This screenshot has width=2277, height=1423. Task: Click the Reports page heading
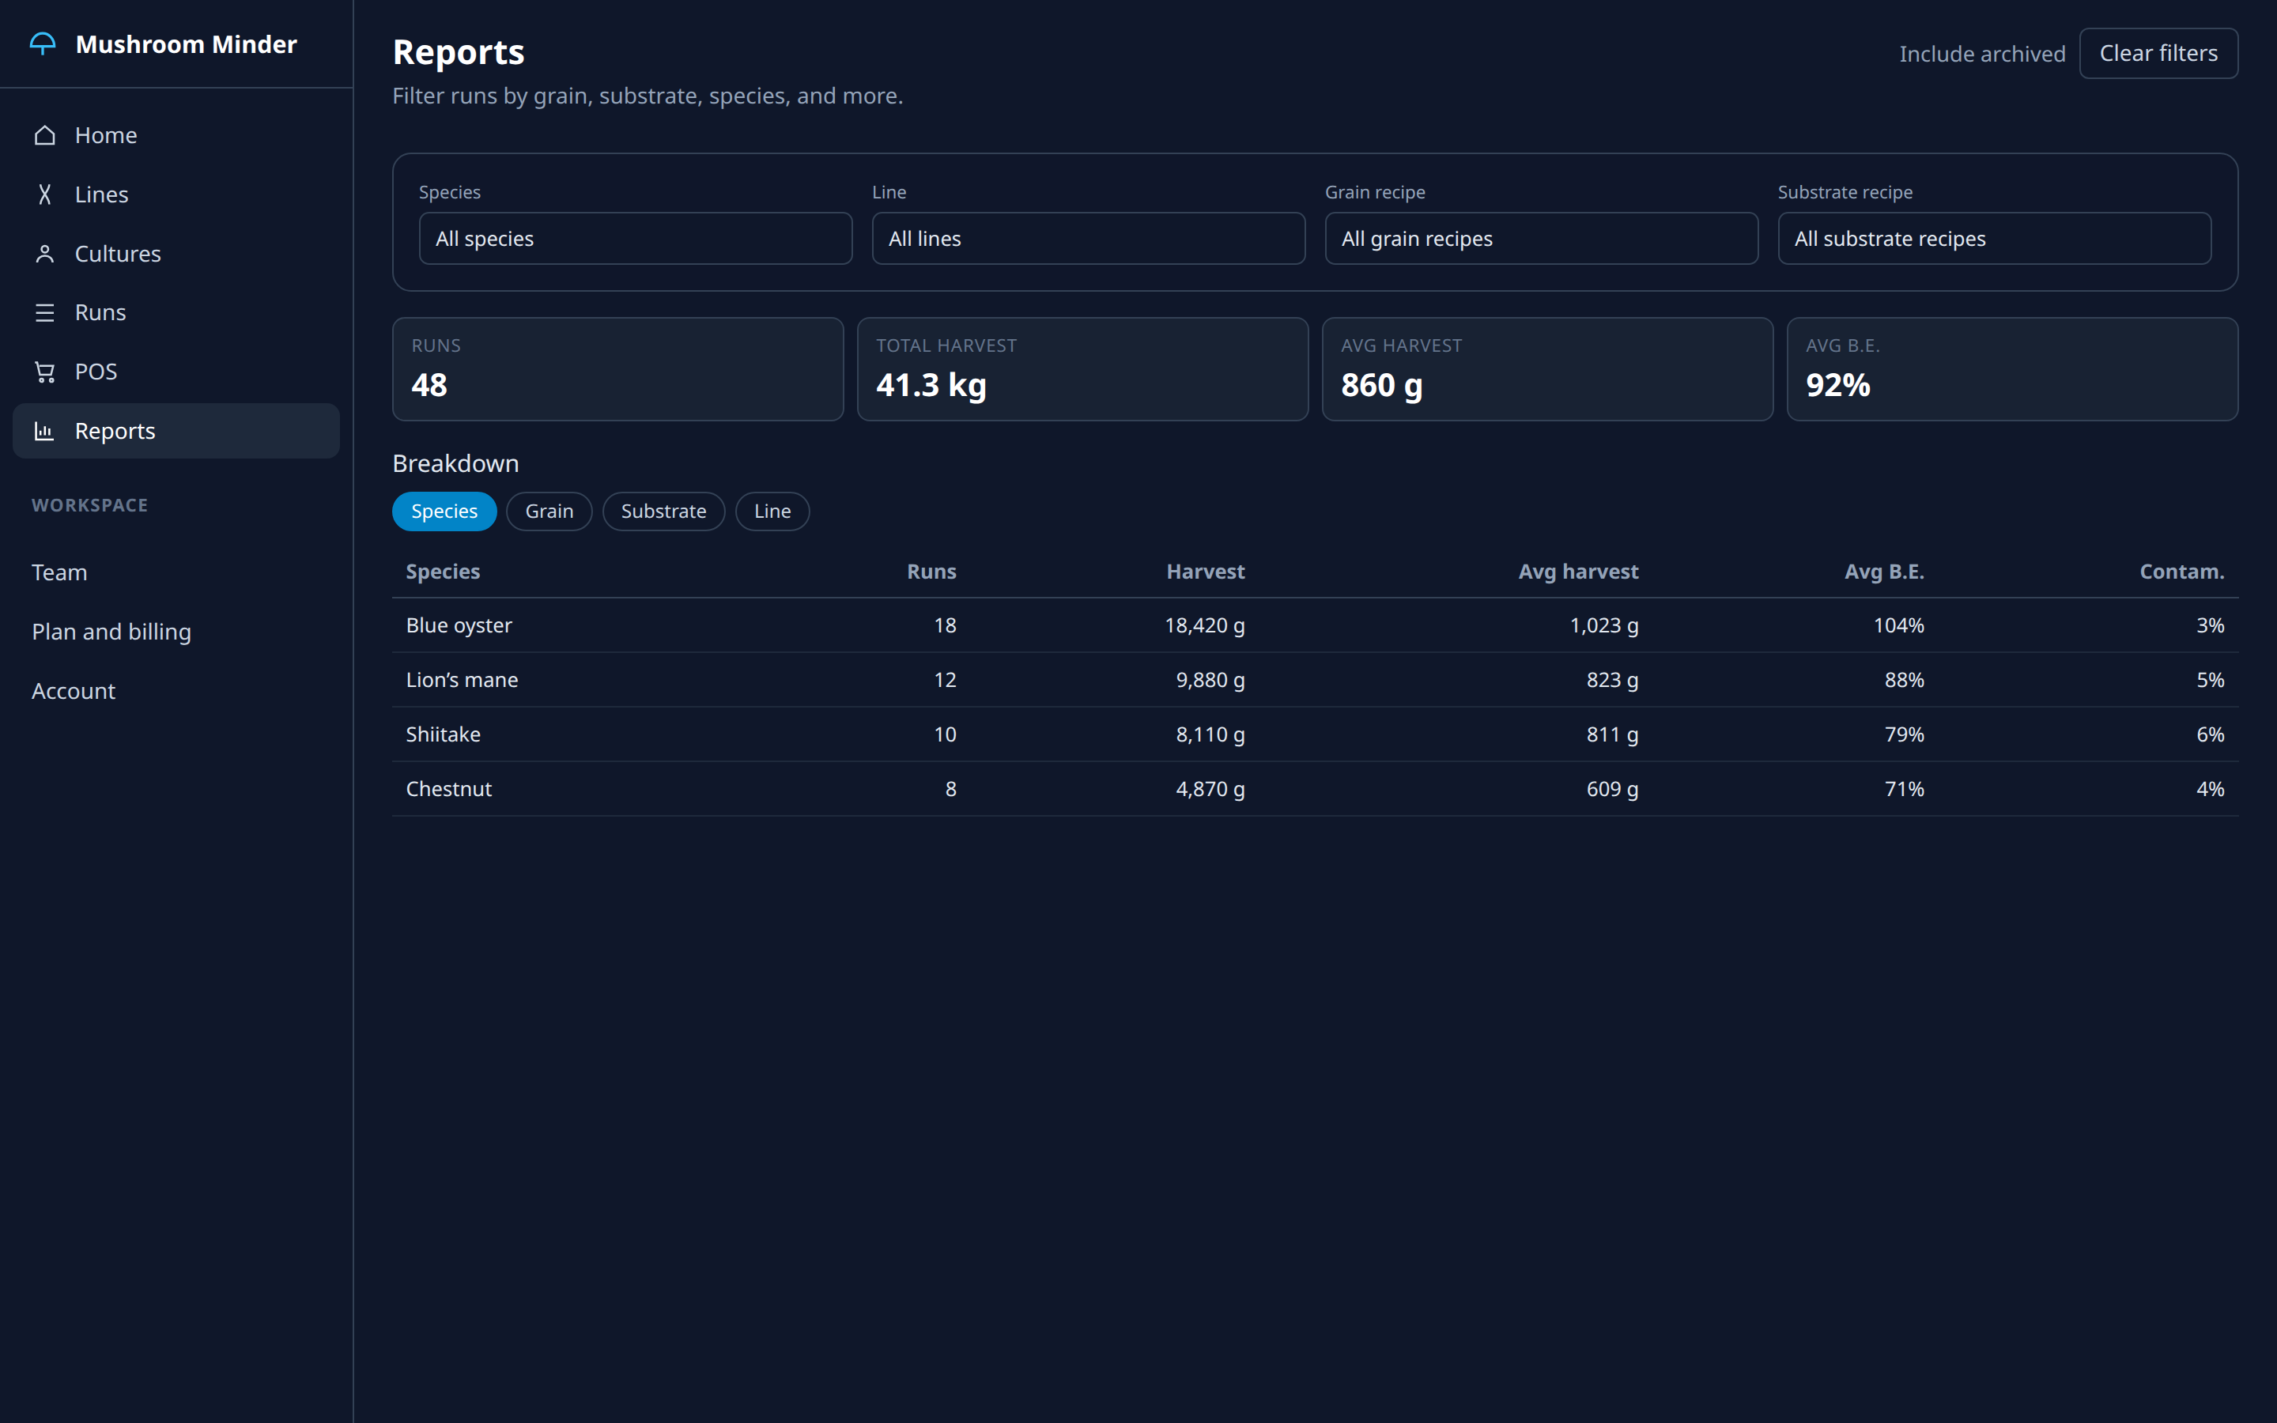[459, 53]
